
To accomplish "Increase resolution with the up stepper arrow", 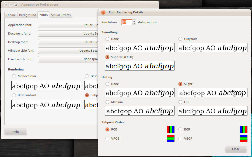I will pyautogui.click(x=135, y=21).
